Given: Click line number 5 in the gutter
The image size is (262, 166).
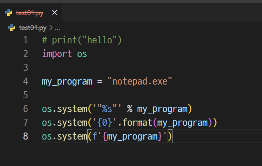Looking at the screenshot, I should [26, 95].
